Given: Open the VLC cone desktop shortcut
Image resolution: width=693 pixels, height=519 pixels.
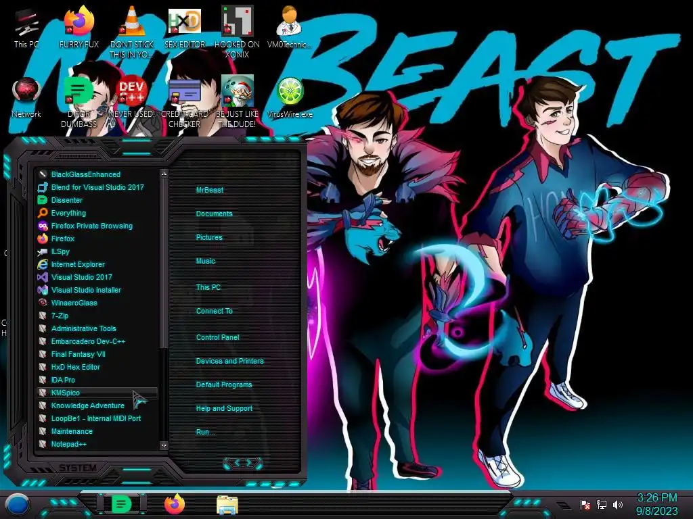Looking at the screenshot, I should pyautogui.click(x=132, y=32).
